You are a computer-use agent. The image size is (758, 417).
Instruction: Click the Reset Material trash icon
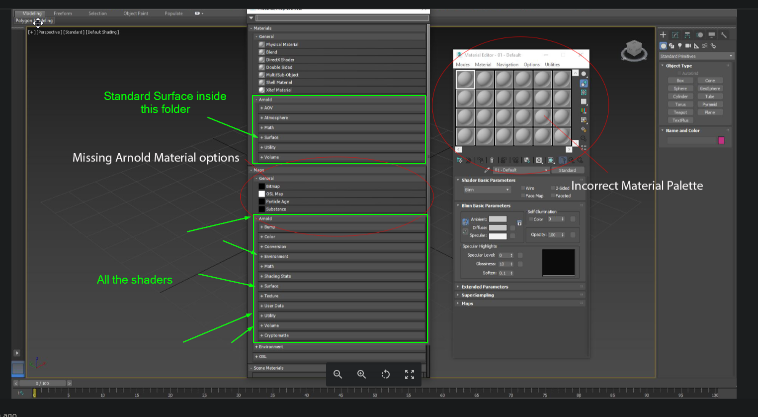pyautogui.click(x=492, y=160)
